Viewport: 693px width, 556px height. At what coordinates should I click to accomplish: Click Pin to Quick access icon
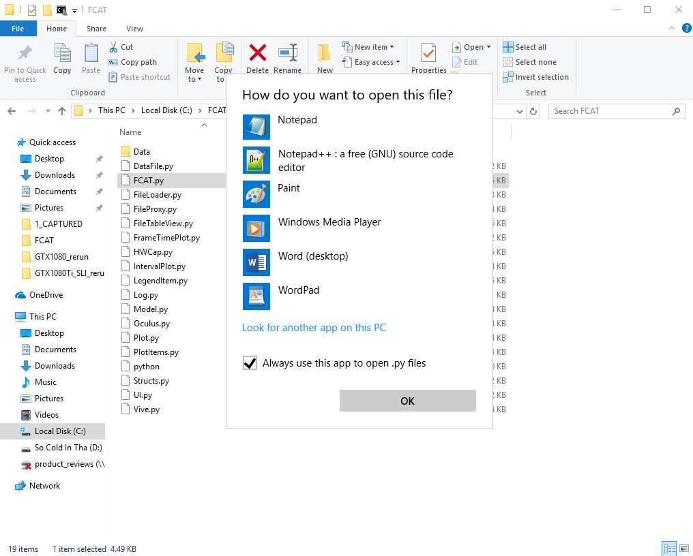click(25, 53)
